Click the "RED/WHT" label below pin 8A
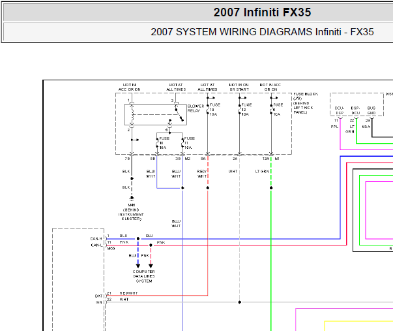The image size is (393, 331). 202,174
